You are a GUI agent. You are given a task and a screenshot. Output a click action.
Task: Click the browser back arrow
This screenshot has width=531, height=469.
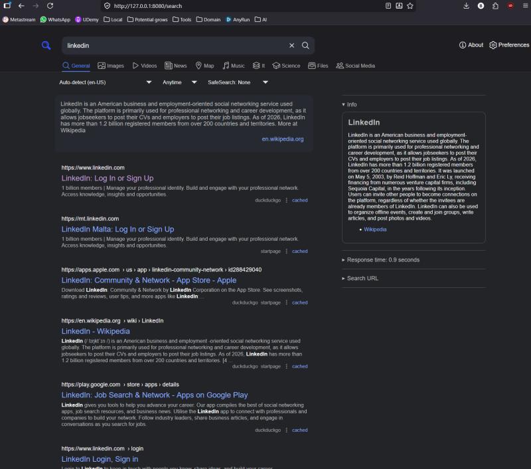[21, 6]
